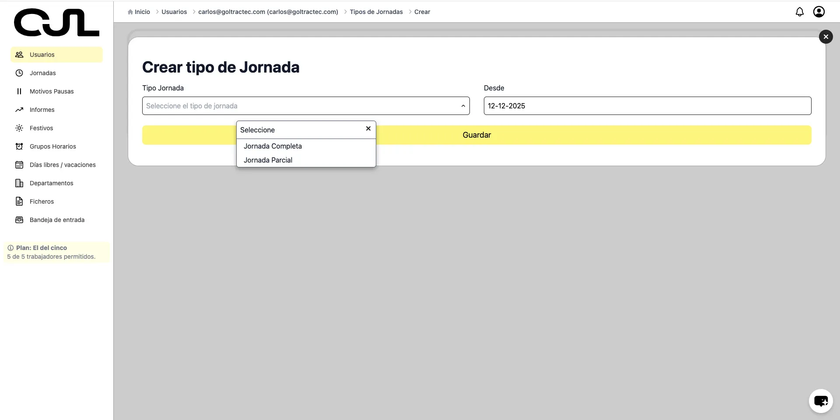Select the Motivos Pausas pause icon
Screen dimensions: 840x420
[x=19, y=91]
